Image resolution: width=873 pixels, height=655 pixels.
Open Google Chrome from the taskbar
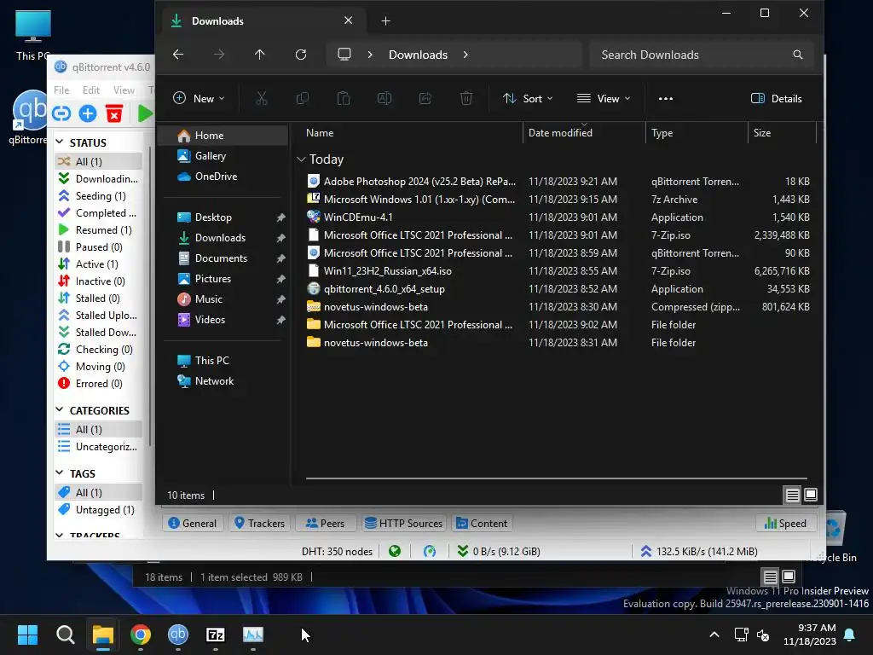click(x=141, y=635)
